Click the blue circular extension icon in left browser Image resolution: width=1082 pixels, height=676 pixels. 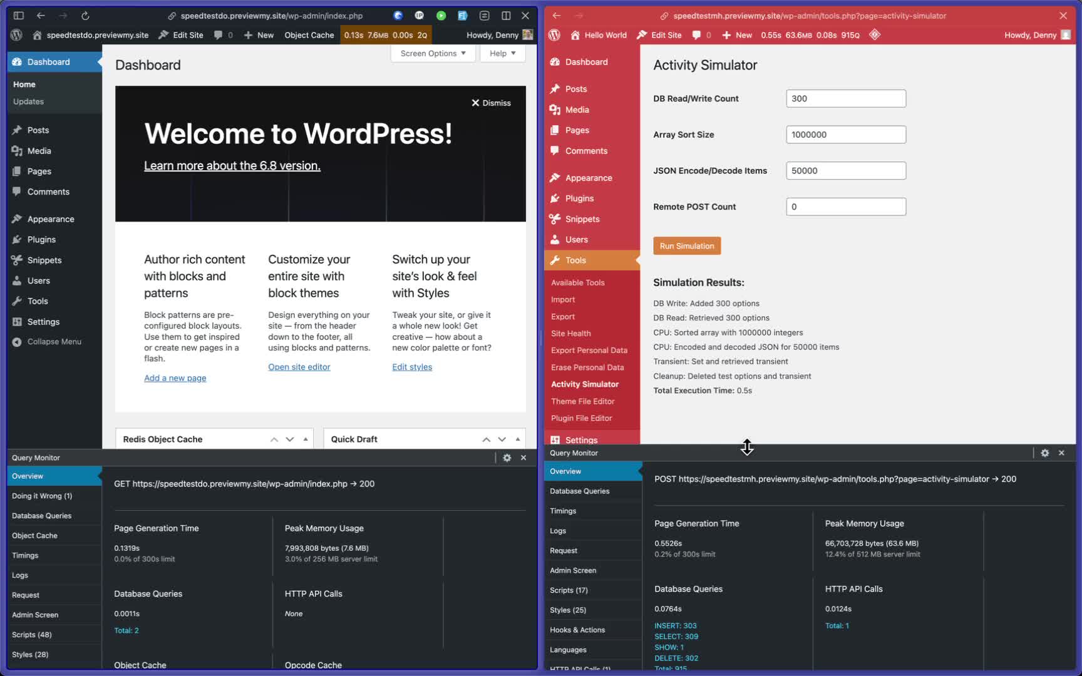pos(398,16)
